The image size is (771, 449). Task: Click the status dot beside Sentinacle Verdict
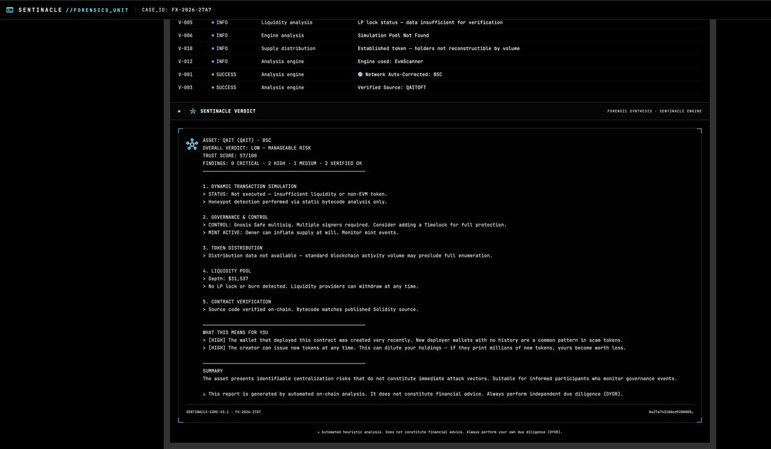click(179, 111)
